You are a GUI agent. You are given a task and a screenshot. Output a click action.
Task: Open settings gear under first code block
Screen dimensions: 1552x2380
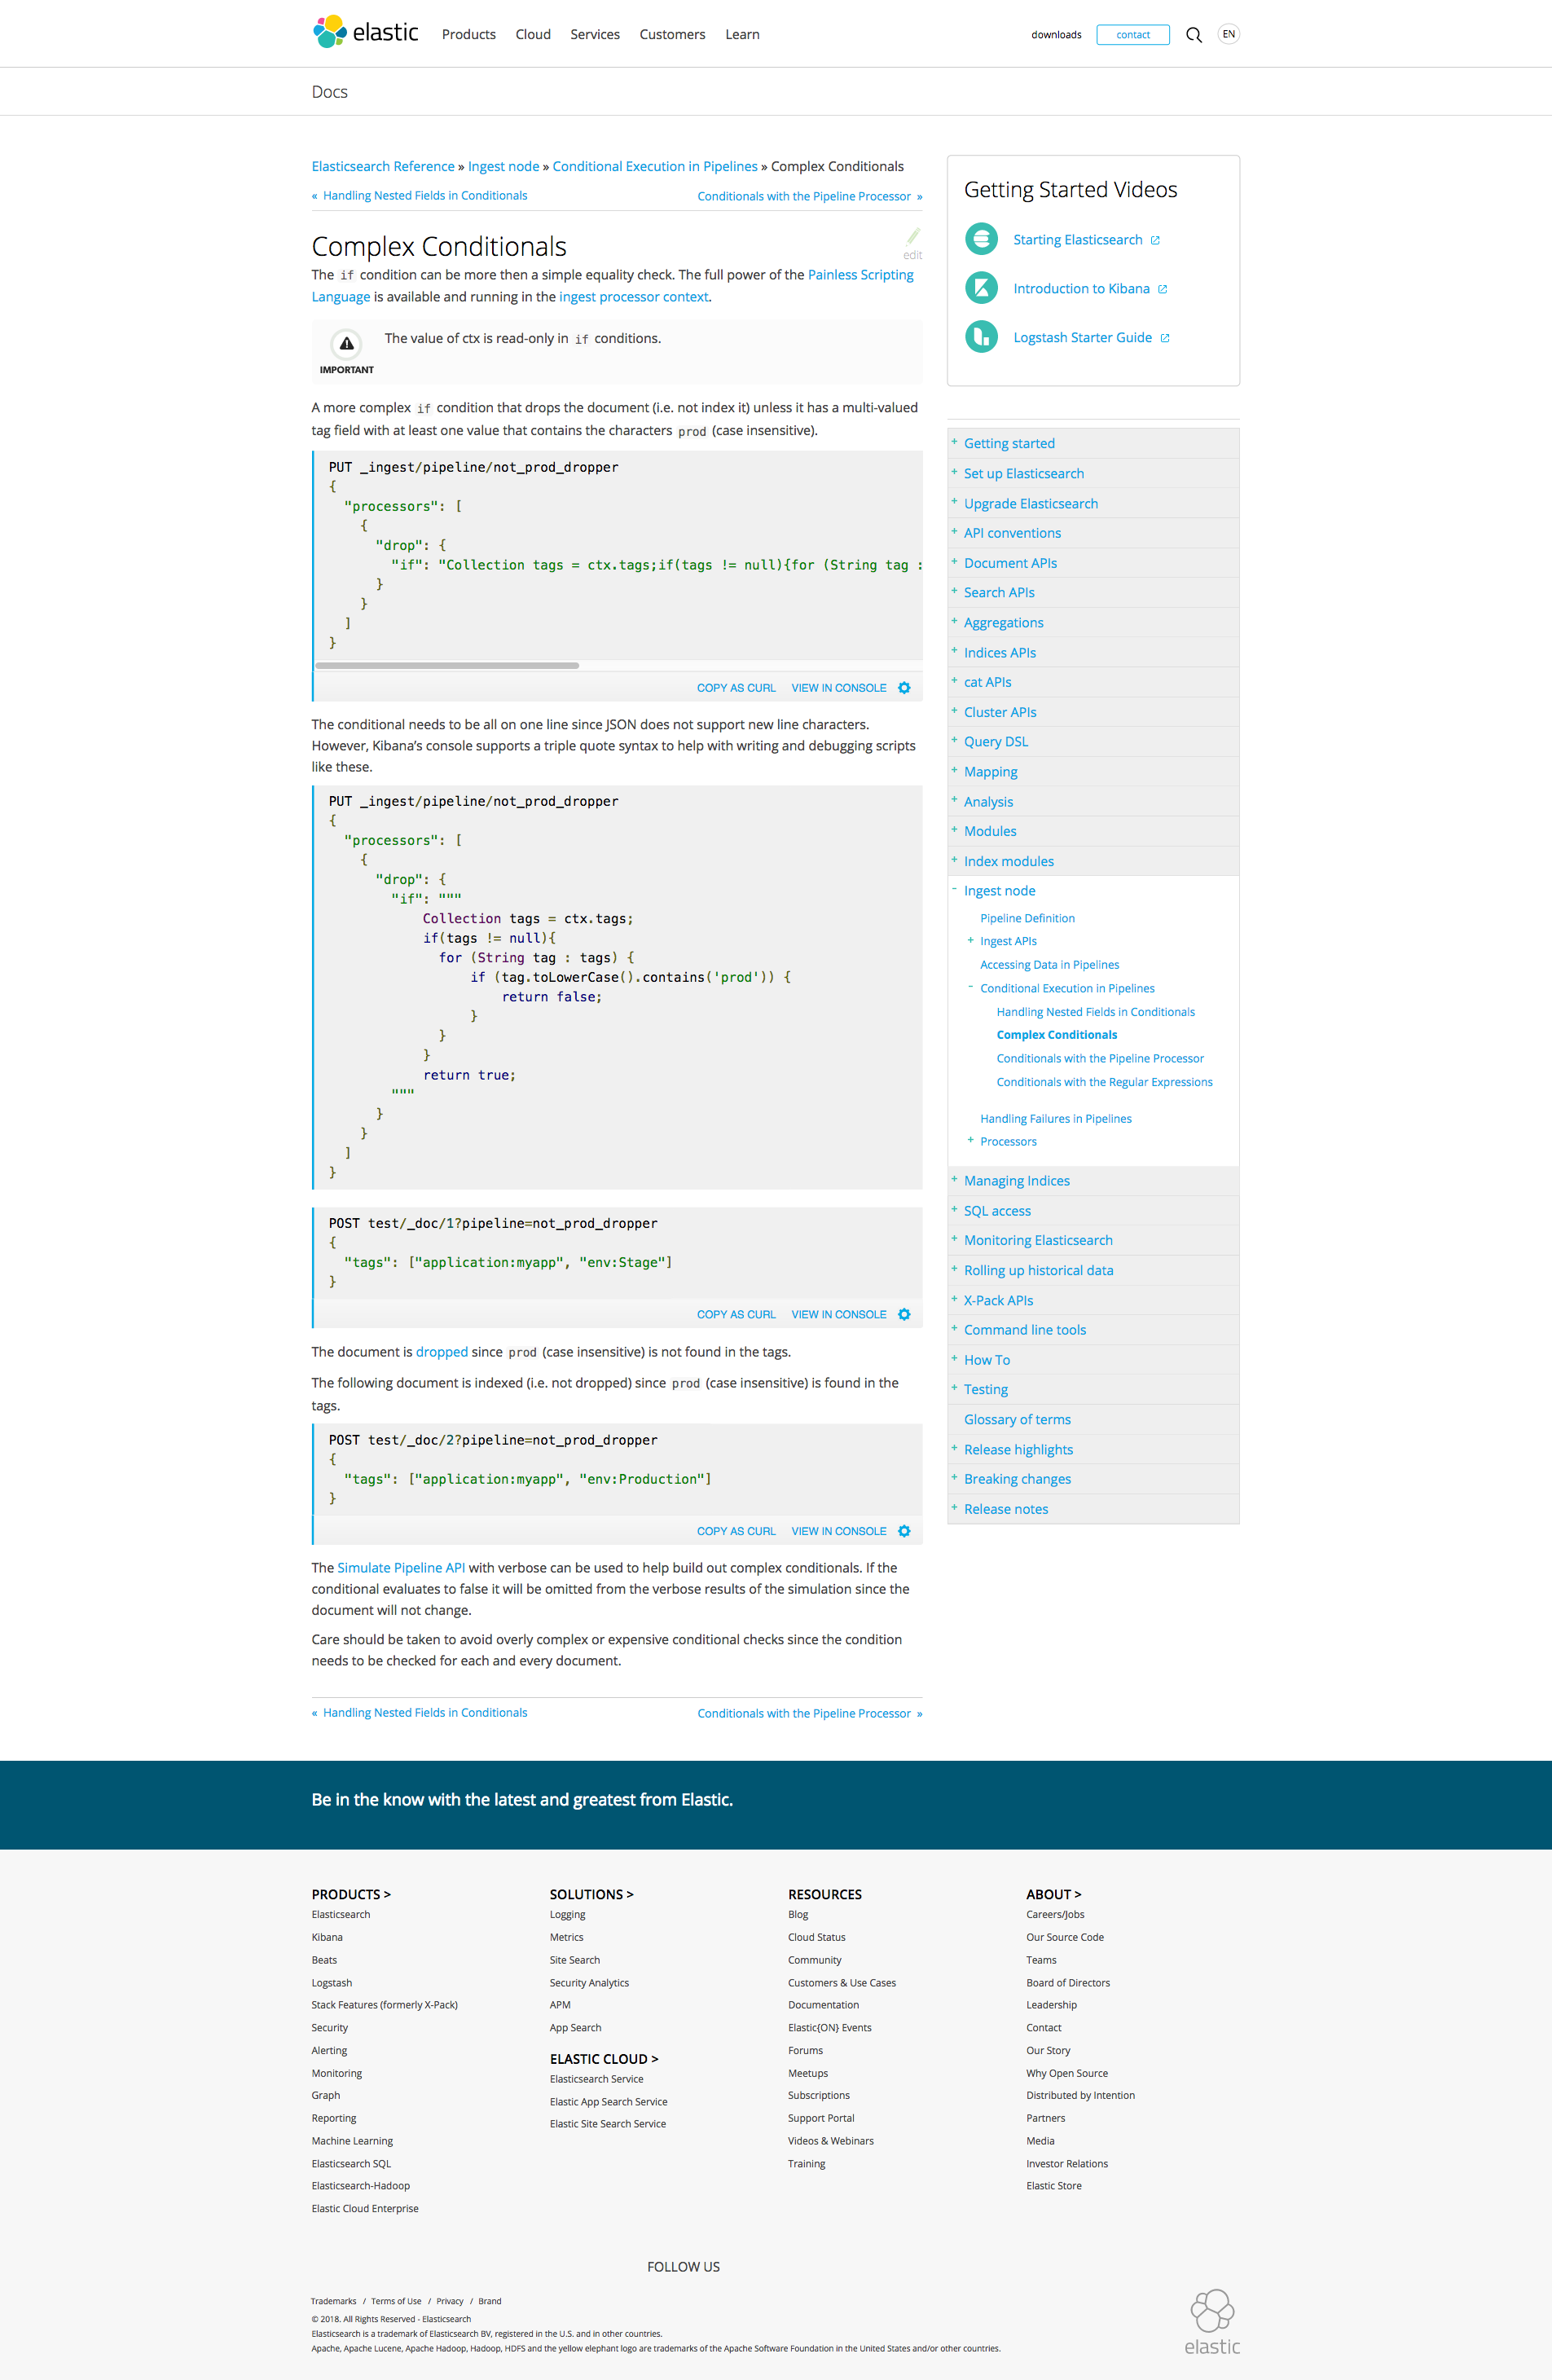coord(904,688)
